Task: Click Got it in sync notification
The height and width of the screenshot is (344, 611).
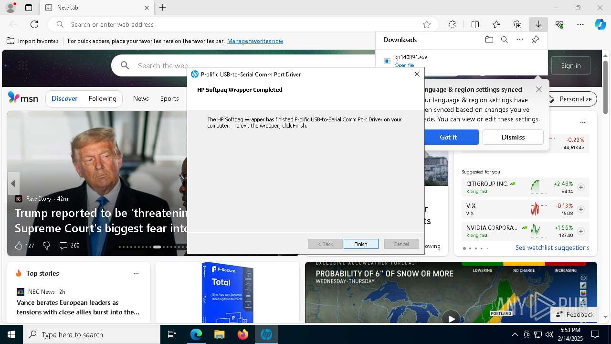Action: pyautogui.click(x=448, y=137)
